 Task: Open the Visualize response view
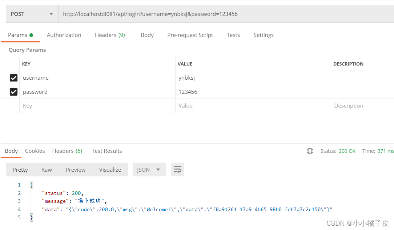click(110, 170)
